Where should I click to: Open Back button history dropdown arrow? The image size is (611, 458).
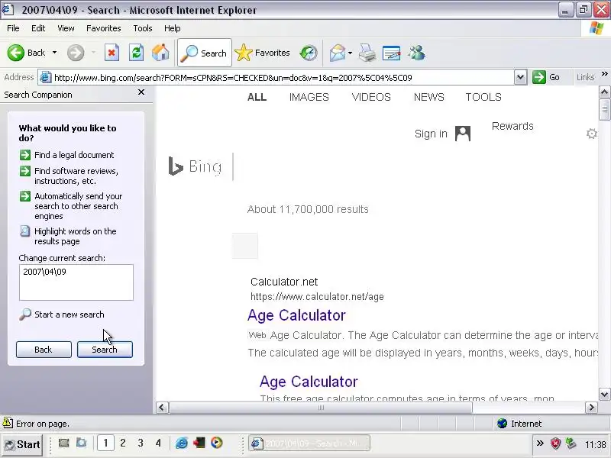[x=54, y=53]
